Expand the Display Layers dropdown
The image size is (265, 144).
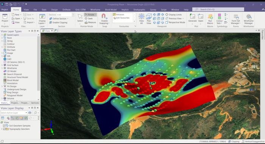coord(42,23)
